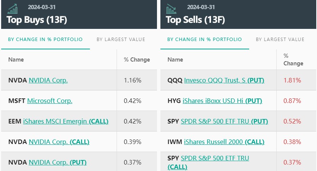Viewport: 317px width, 171px height.
Task: Select Top Buys 'By Change in % Portfolio' tab
Action: click(x=45, y=40)
